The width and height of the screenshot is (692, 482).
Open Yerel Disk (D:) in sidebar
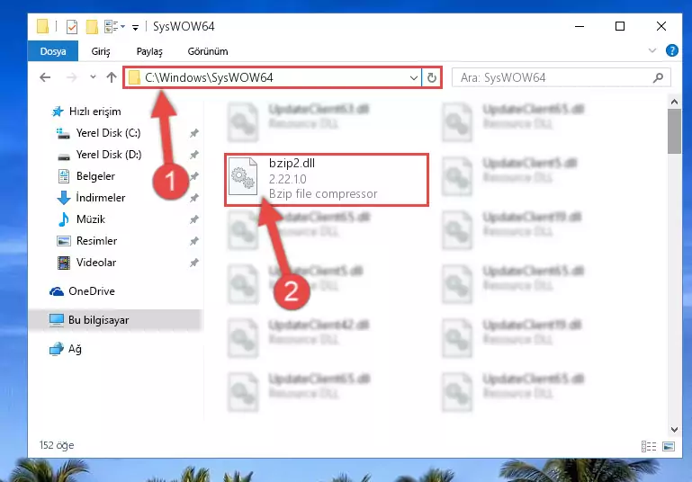pyautogui.click(x=109, y=155)
